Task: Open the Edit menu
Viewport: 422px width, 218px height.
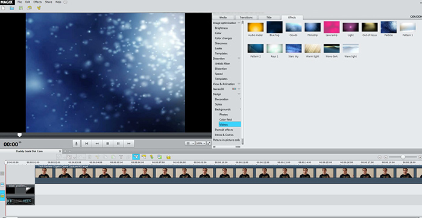Action: click(28, 2)
